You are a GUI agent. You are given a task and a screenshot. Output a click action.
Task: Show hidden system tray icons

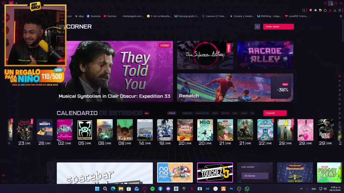[x=301, y=189]
